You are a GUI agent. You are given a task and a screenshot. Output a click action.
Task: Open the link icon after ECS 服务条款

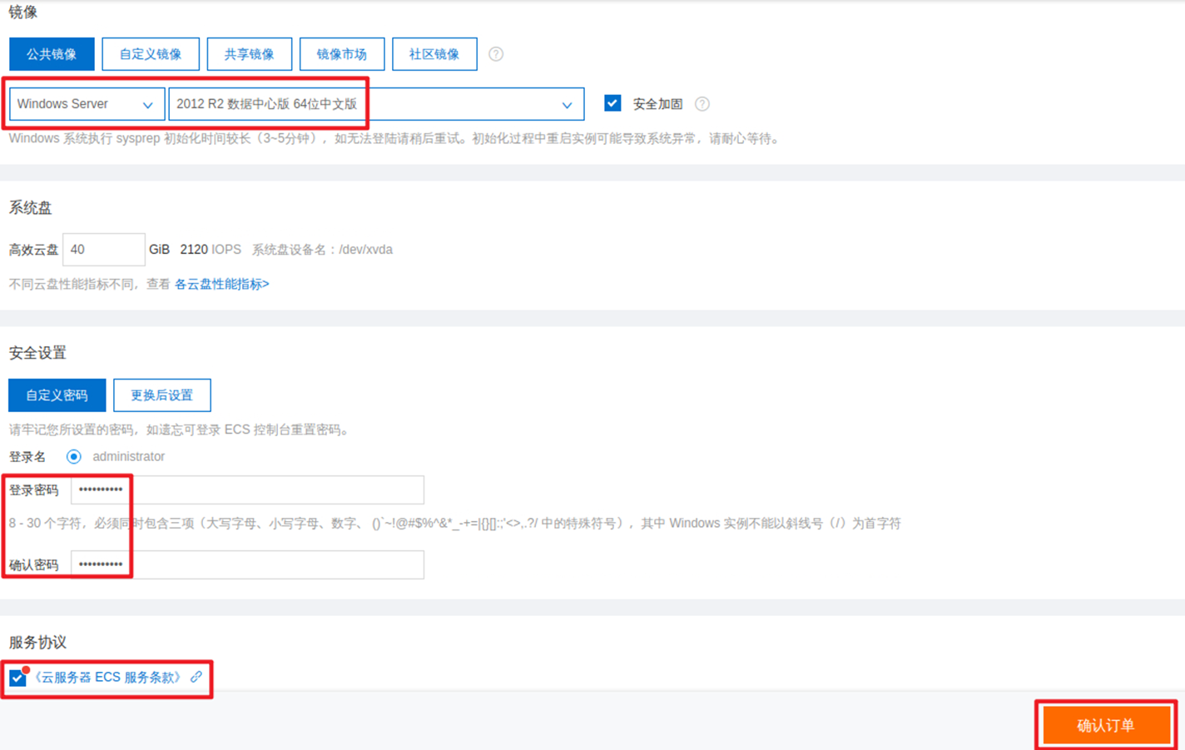pyautogui.click(x=196, y=677)
